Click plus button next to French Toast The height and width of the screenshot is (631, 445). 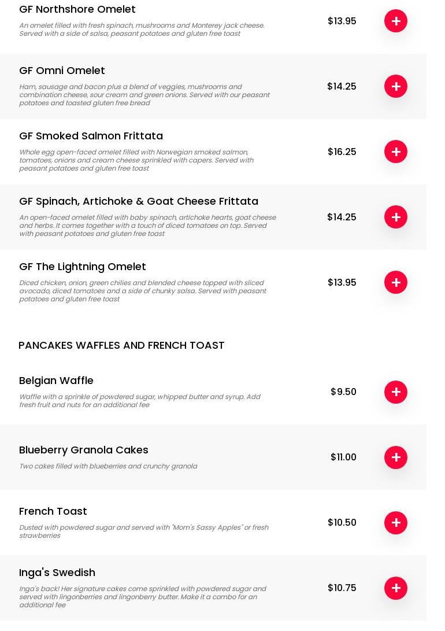(x=395, y=523)
